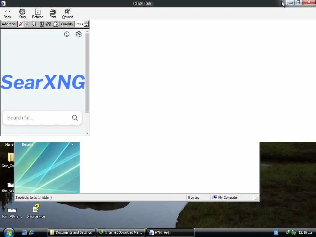Restore down the HTML Help window
This screenshot has width=316, height=237.
pyautogui.click(x=298, y=2)
